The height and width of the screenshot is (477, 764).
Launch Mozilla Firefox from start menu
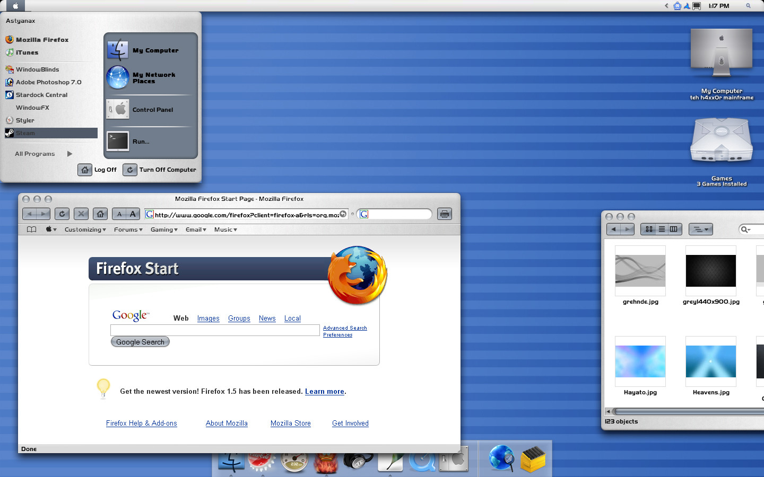pos(37,40)
